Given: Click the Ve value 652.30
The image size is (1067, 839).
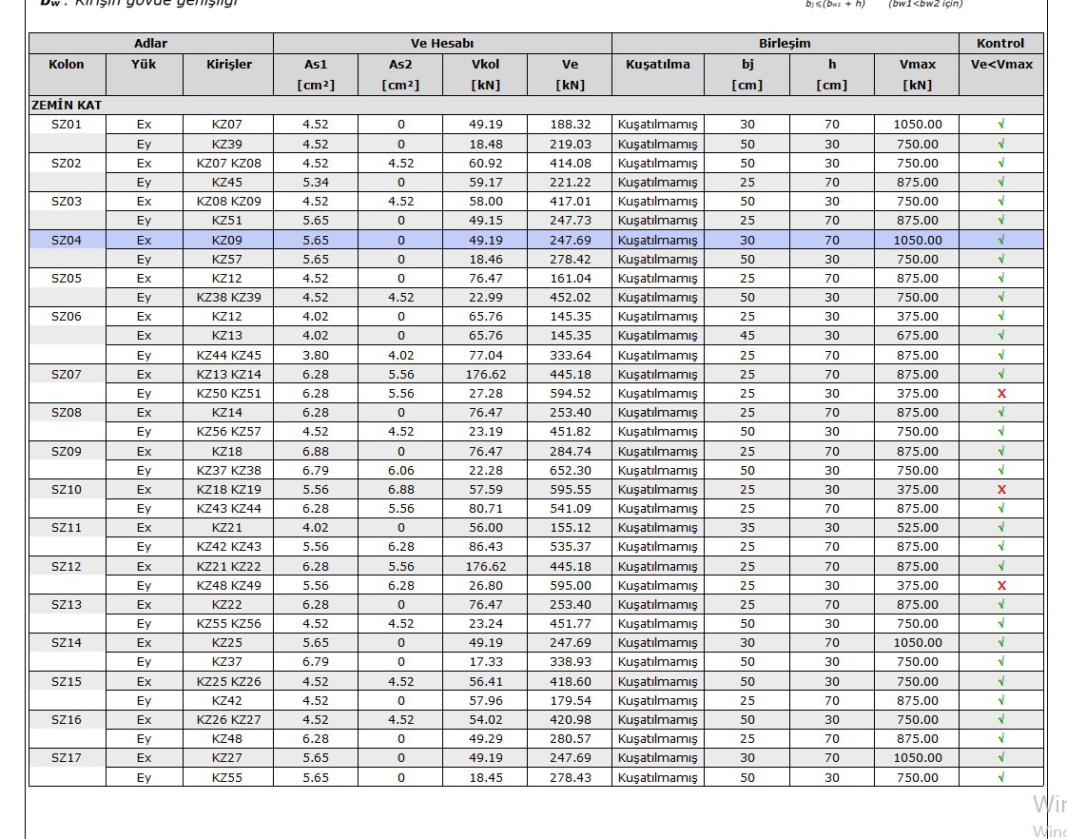Looking at the screenshot, I should tap(571, 470).
